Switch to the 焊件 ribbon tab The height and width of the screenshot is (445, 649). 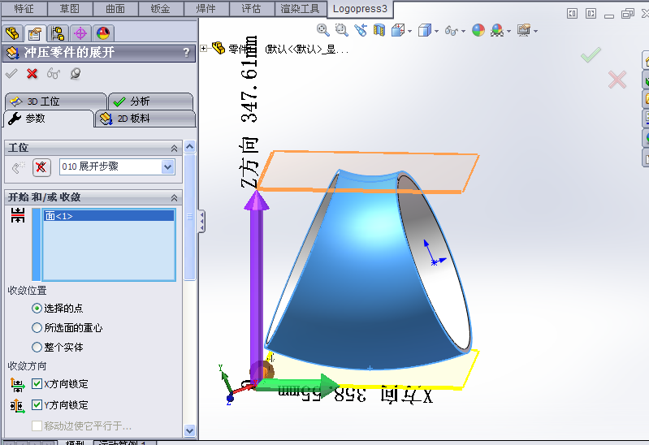tap(206, 9)
